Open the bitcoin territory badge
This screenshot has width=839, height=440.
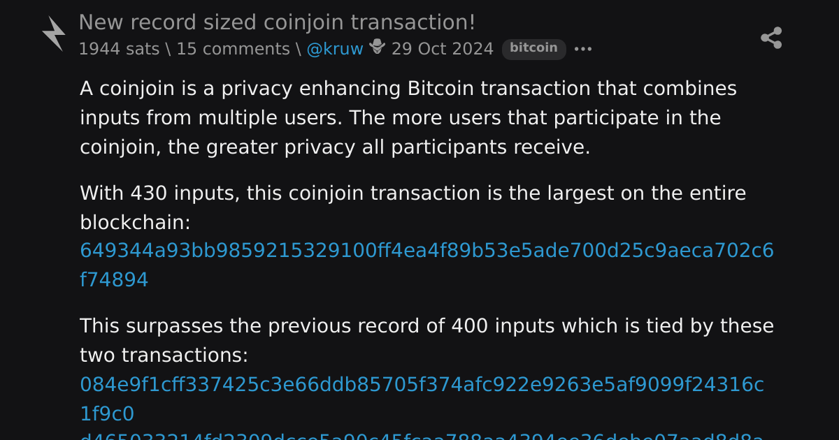tap(533, 48)
